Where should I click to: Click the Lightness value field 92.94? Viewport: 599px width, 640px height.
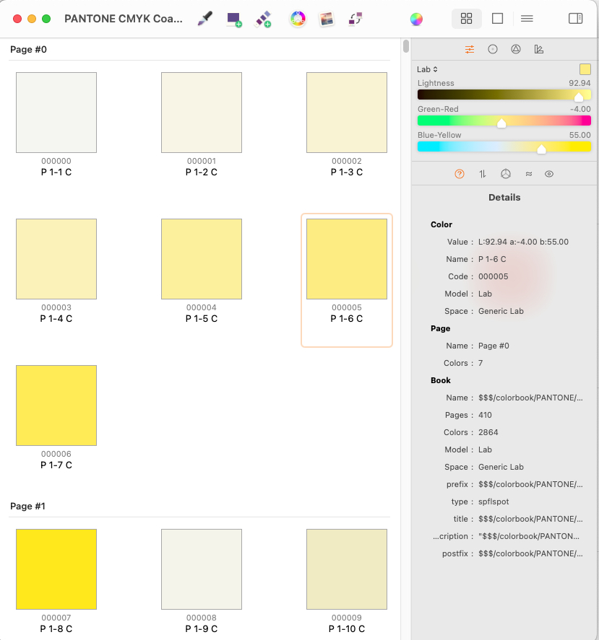click(579, 83)
